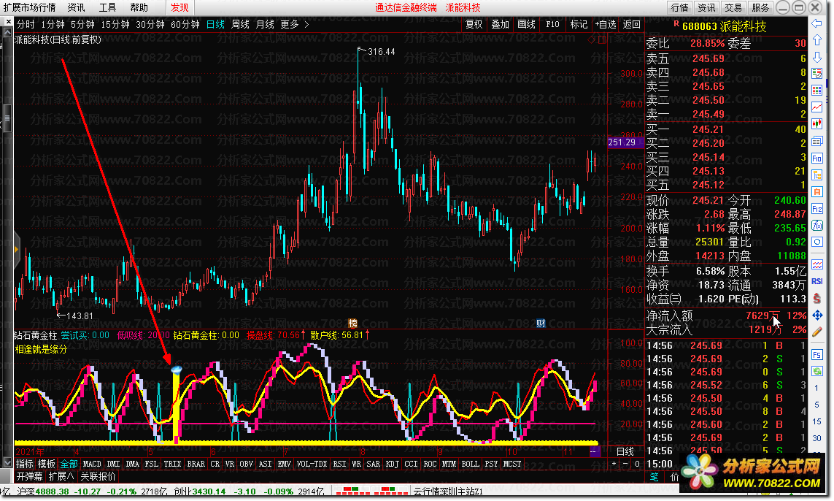Click the 日线 period selector below the chart

625,451
